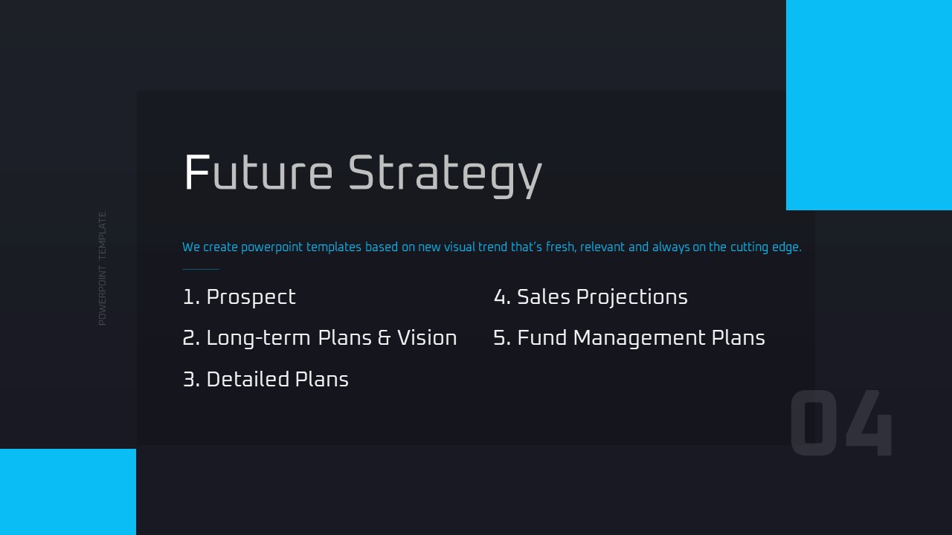Click the word 'Strategy' in the title

click(x=445, y=175)
